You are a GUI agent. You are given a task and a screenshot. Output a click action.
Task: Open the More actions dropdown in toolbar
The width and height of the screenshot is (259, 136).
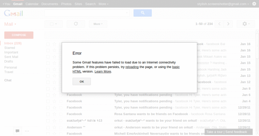(x=98, y=24)
